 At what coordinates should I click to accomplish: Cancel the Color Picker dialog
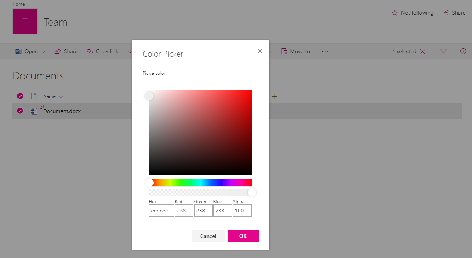click(x=208, y=236)
